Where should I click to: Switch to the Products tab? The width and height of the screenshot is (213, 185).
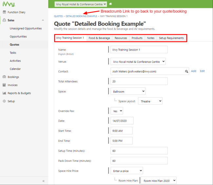137,38
